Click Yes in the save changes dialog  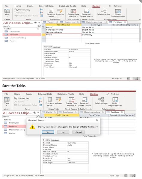click(48, 132)
